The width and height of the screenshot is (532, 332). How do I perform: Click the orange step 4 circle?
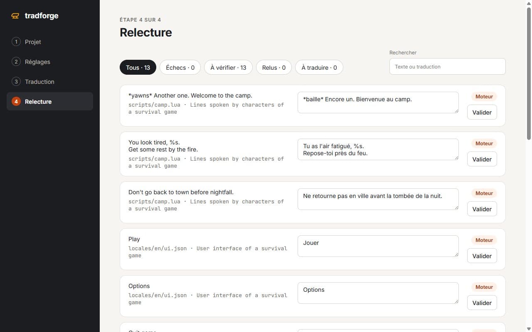(x=16, y=102)
